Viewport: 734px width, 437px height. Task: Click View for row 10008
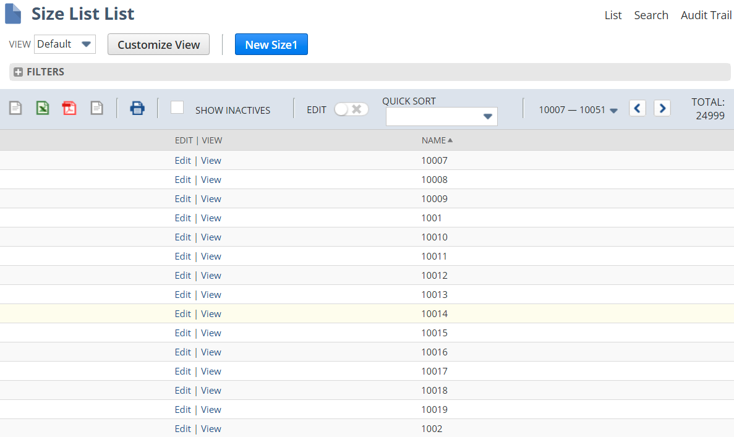pyautogui.click(x=211, y=180)
